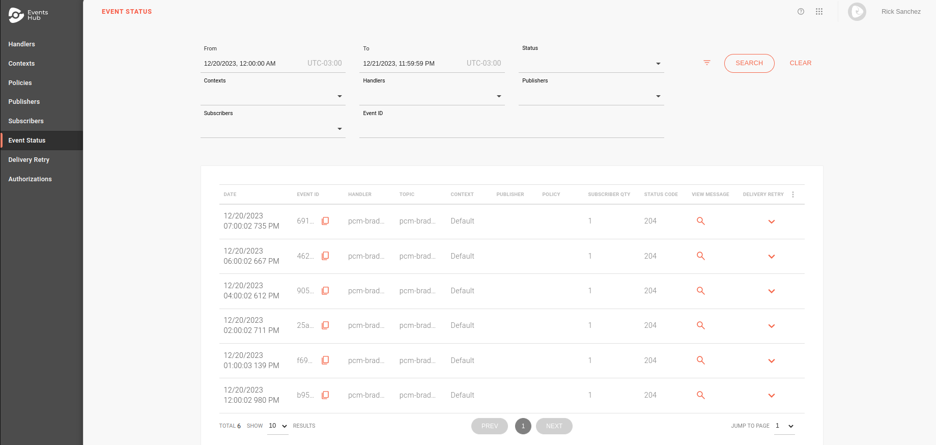936x445 pixels.
Task: Open table column options menu
Action: pos(792,194)
